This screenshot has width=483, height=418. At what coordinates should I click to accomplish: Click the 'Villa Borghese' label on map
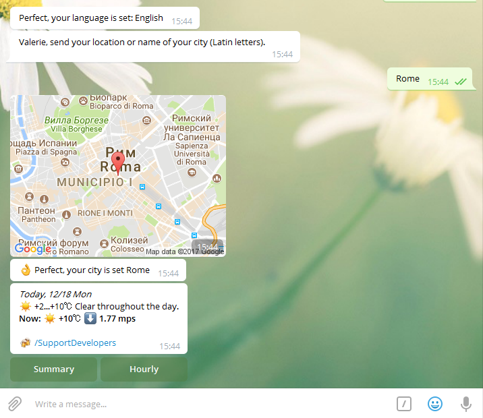(76, 129)
